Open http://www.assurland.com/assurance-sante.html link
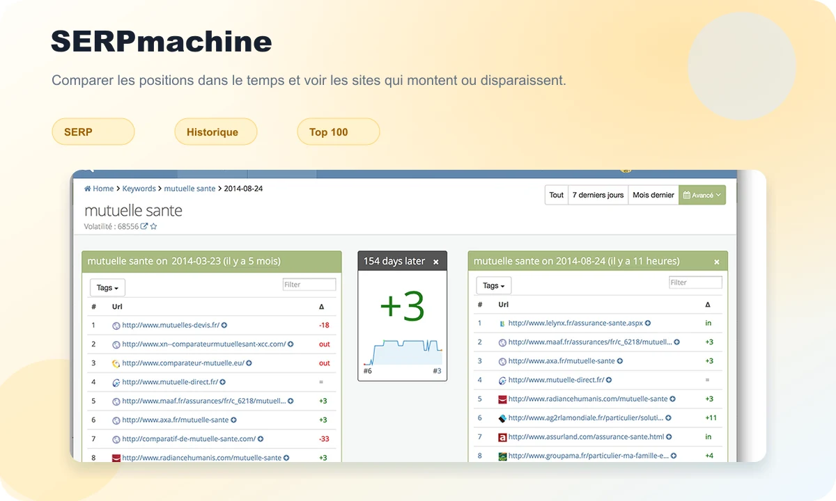Image resolution: width=836 pixels, height=501 pixels. click(x=586, y=437)
